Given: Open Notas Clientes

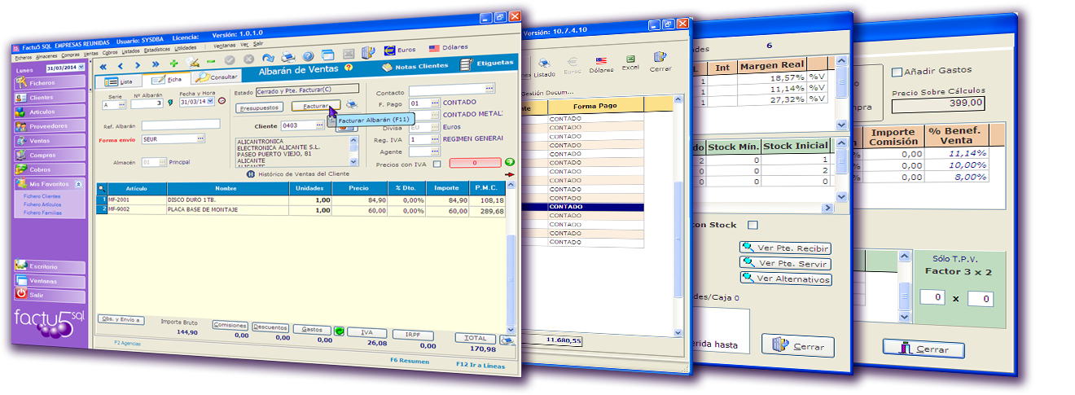Looking at the screenshot, I should tap(415, 66).
